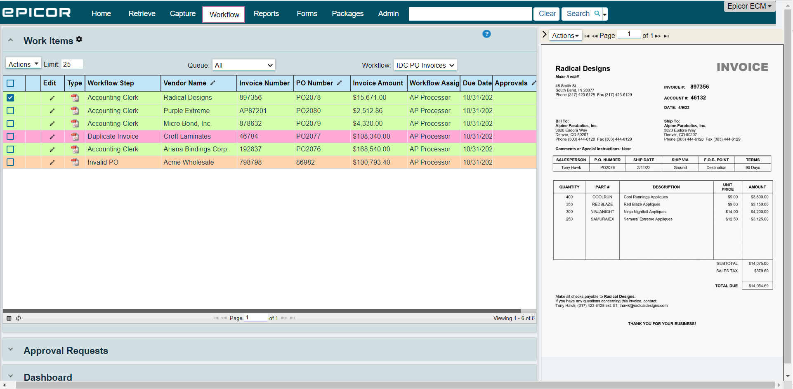Viewport: 793px width, 389px height.
Task: Edit the Vendor Name column filter pencil icon
Action: click(213, 83)
